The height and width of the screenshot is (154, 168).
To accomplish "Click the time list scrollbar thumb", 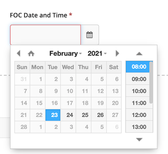I will [x=151, y=82].
